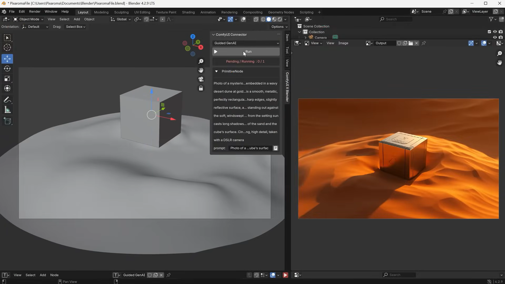Open the Render menu
505x284 pixels.
click(34, 11)
